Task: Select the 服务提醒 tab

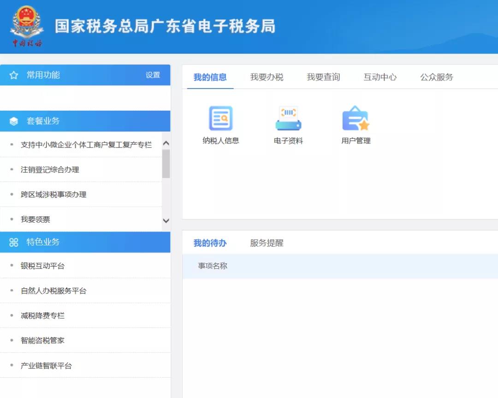Action: [267, 243]
